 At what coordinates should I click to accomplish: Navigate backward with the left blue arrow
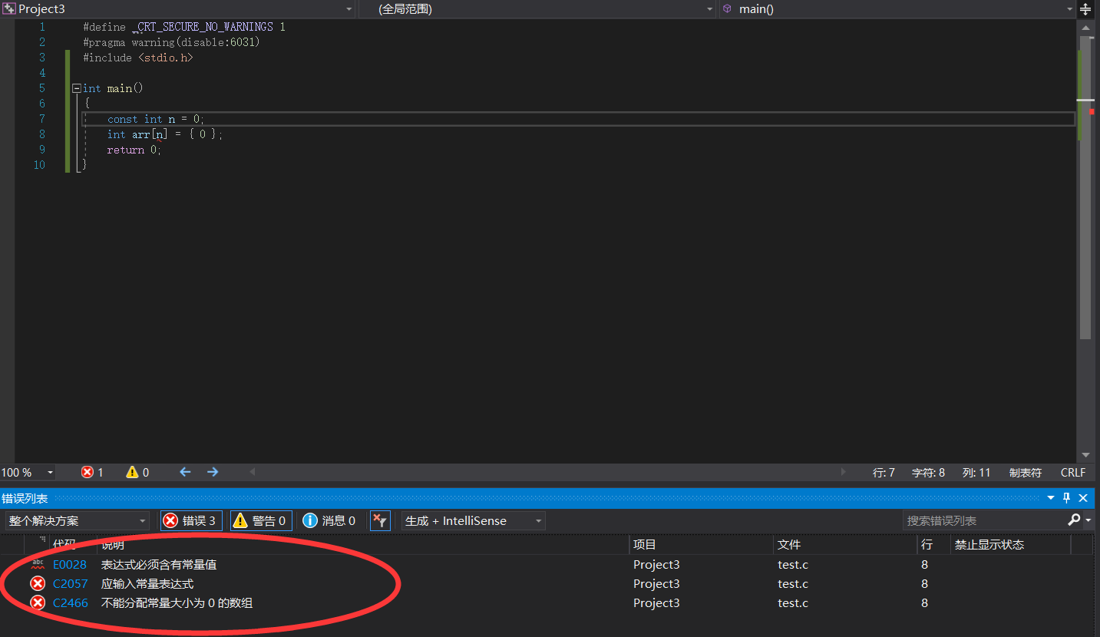(185, 472)
